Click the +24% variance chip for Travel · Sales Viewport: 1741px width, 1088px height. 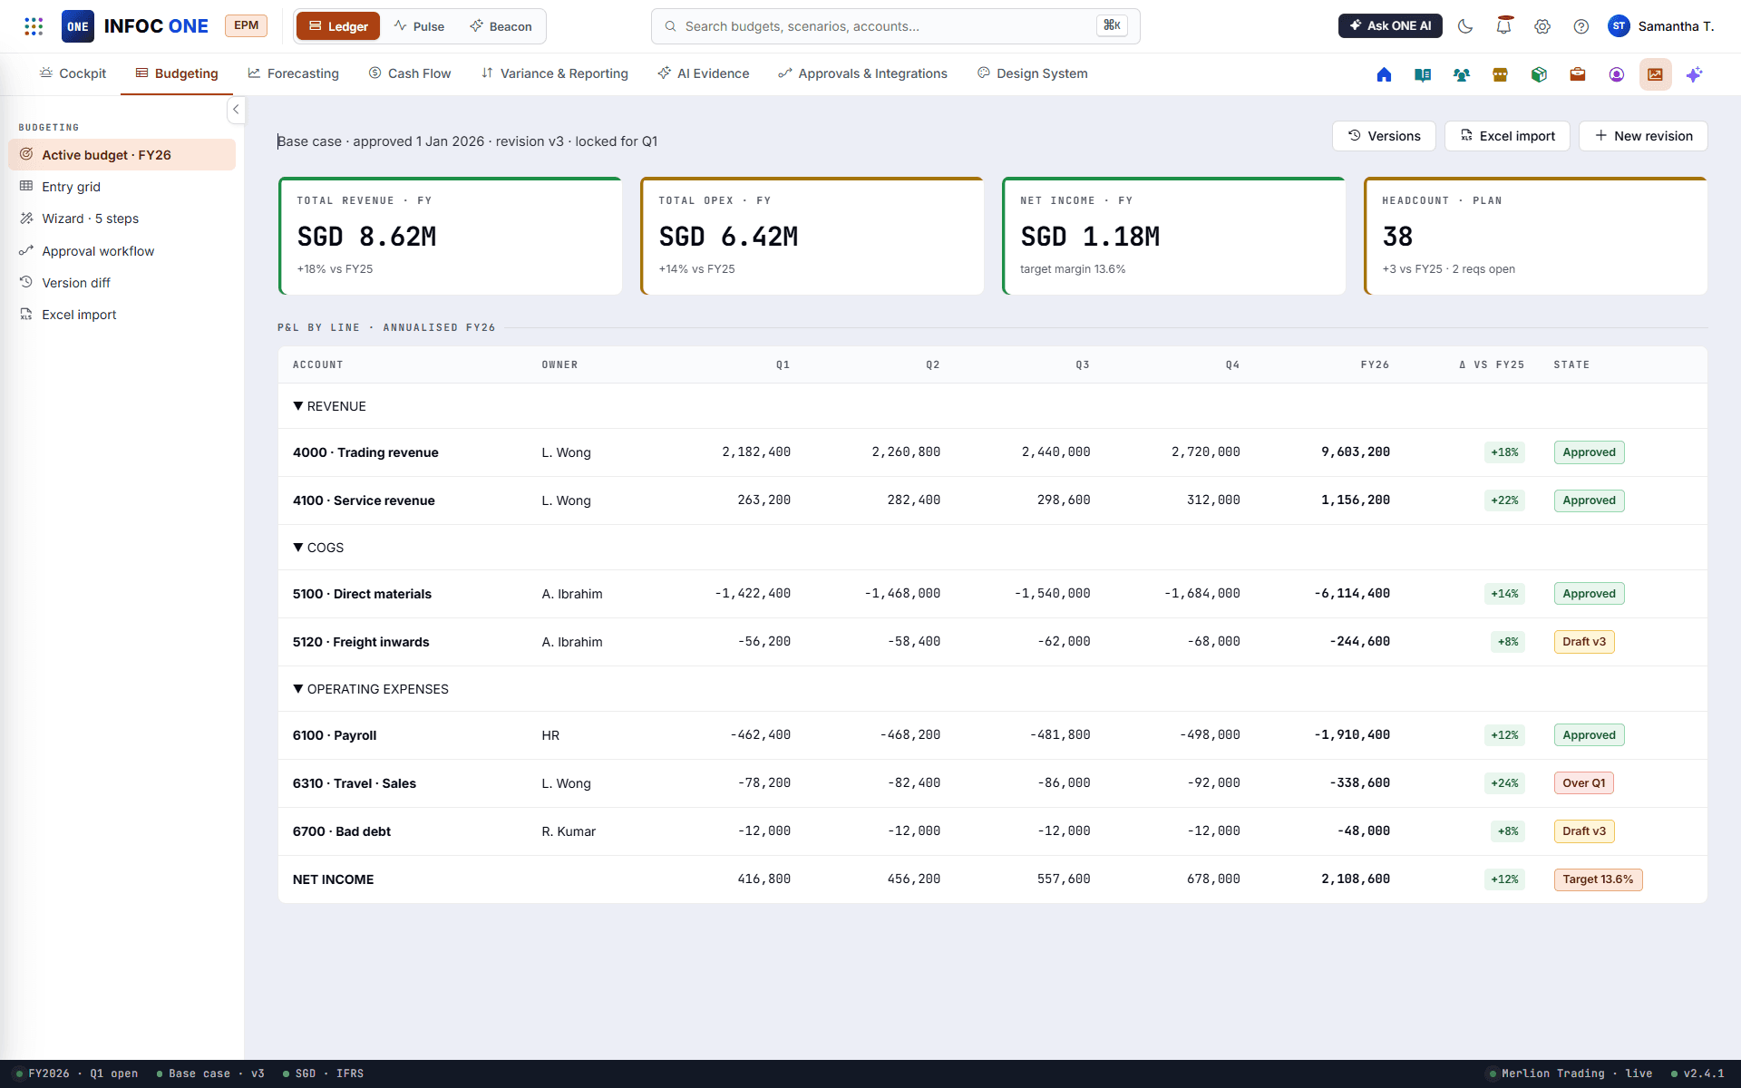pos(1504,783)
